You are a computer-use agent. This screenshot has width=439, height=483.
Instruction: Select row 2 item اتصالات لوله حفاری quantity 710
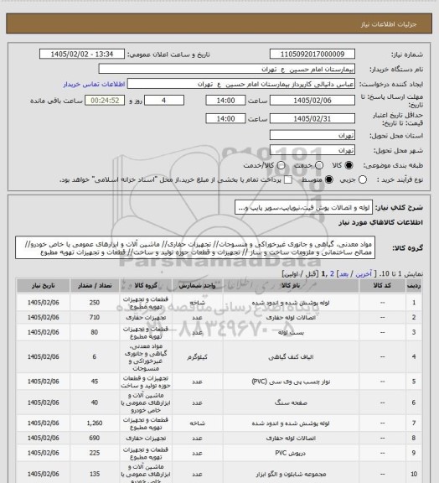pyautogui.click(x=219, y=317)
